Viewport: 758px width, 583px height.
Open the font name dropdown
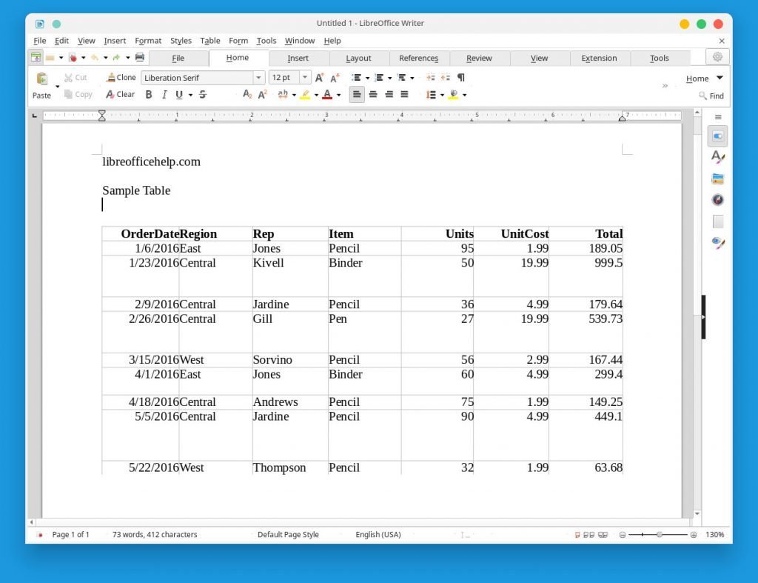click(x=258, y=77)
